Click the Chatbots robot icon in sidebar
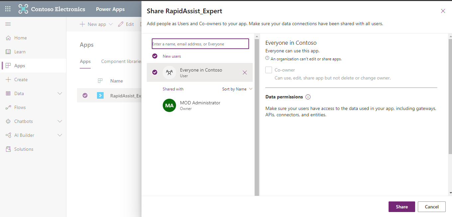 point(8,121)
